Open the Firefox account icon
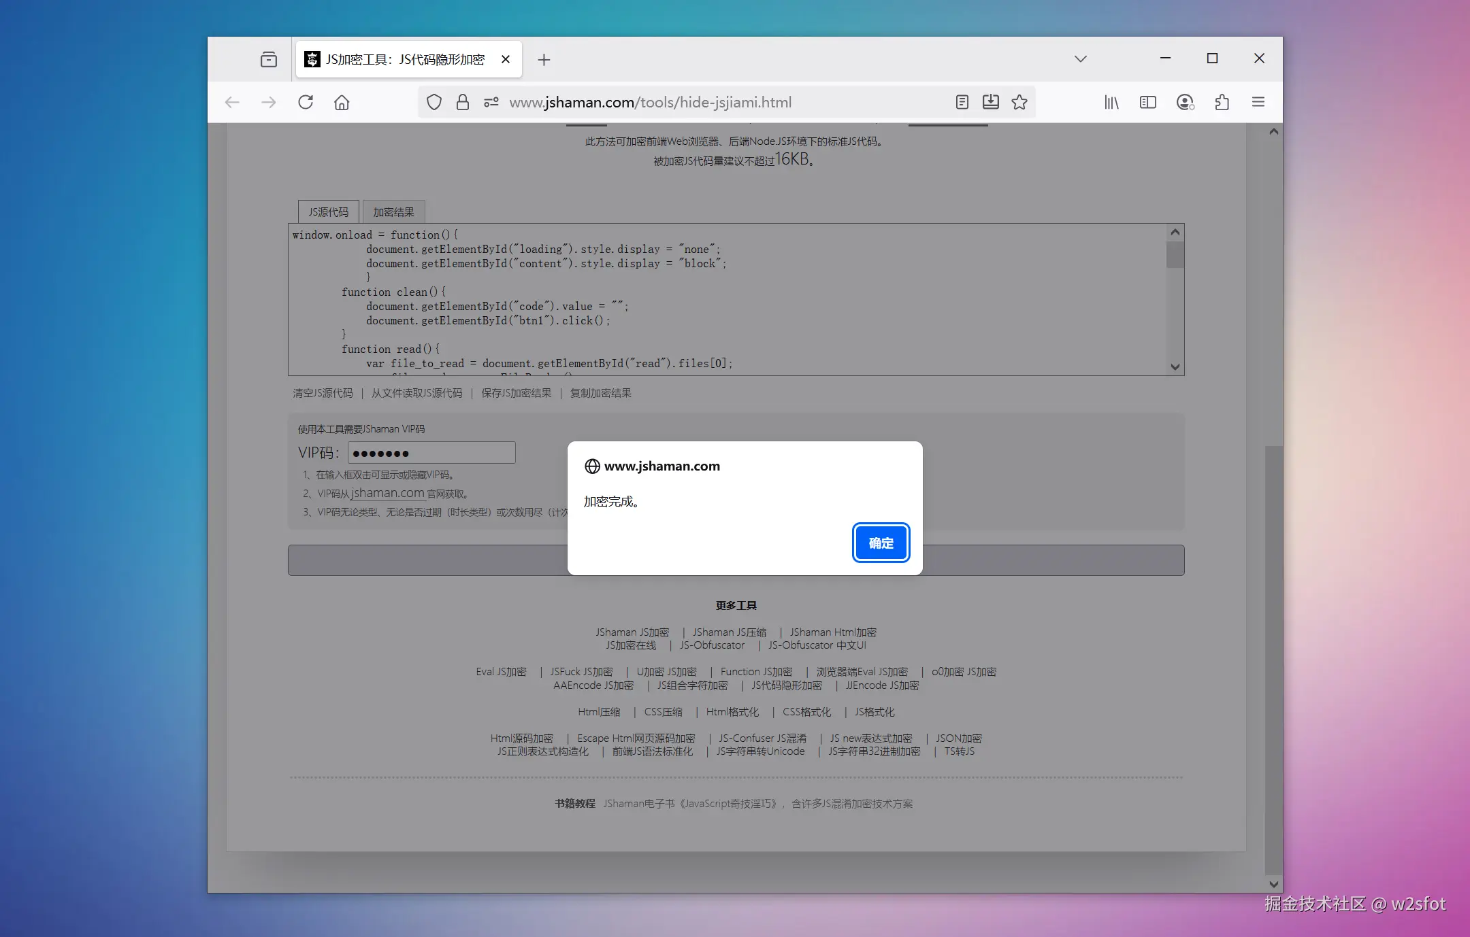 tap(1185, 102)
